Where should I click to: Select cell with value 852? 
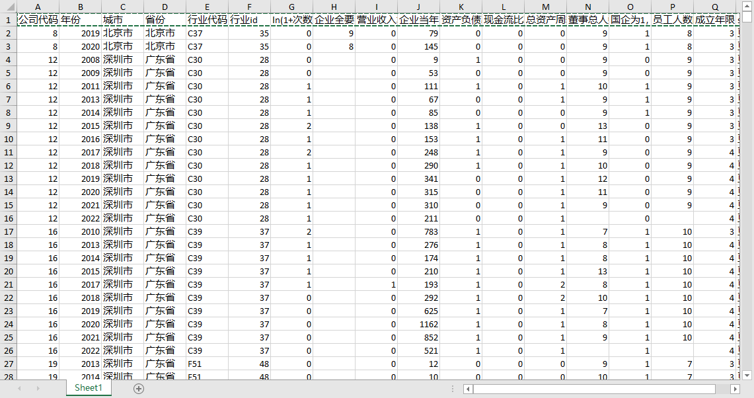tap(419, 337)
